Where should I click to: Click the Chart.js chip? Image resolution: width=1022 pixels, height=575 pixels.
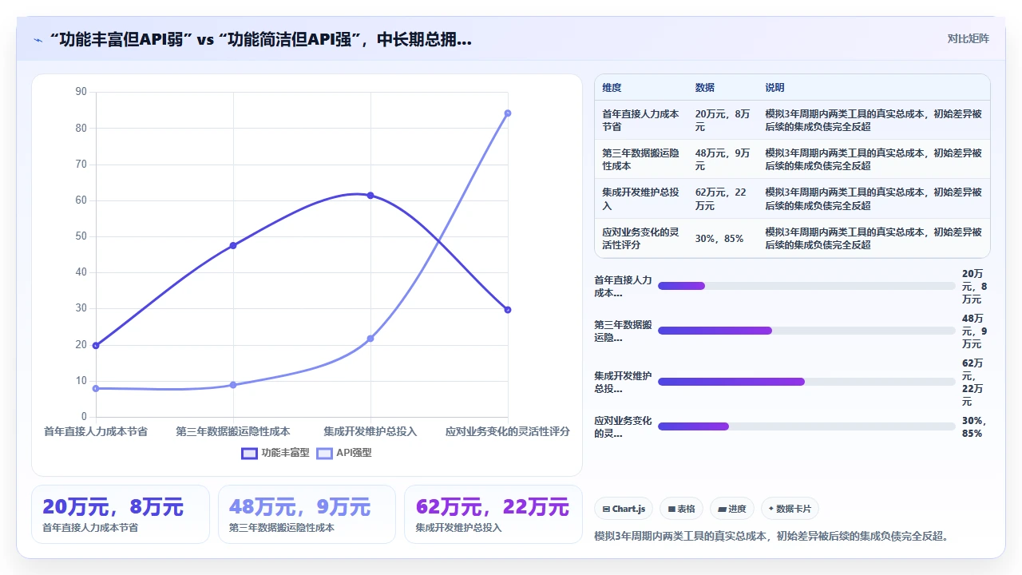(x=624, y=509)
